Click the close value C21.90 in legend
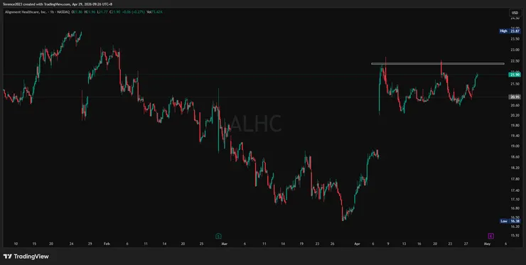The width and height of the screenshot is (526, 265). (114, 12)
